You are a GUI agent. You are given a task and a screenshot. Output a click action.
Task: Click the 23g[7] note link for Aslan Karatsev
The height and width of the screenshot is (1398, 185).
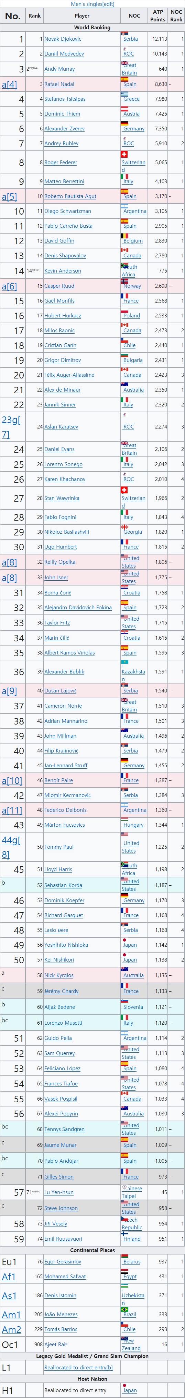pyautogui.click(x=11, y=426)
